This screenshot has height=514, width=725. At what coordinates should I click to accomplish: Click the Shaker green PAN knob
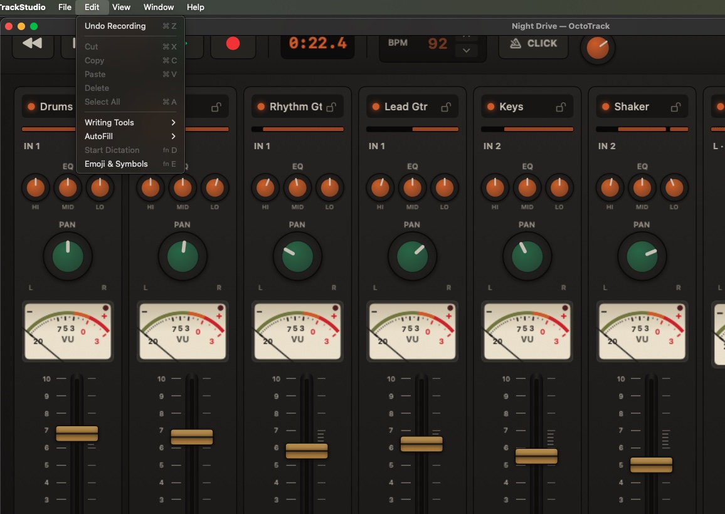[642, 256]
